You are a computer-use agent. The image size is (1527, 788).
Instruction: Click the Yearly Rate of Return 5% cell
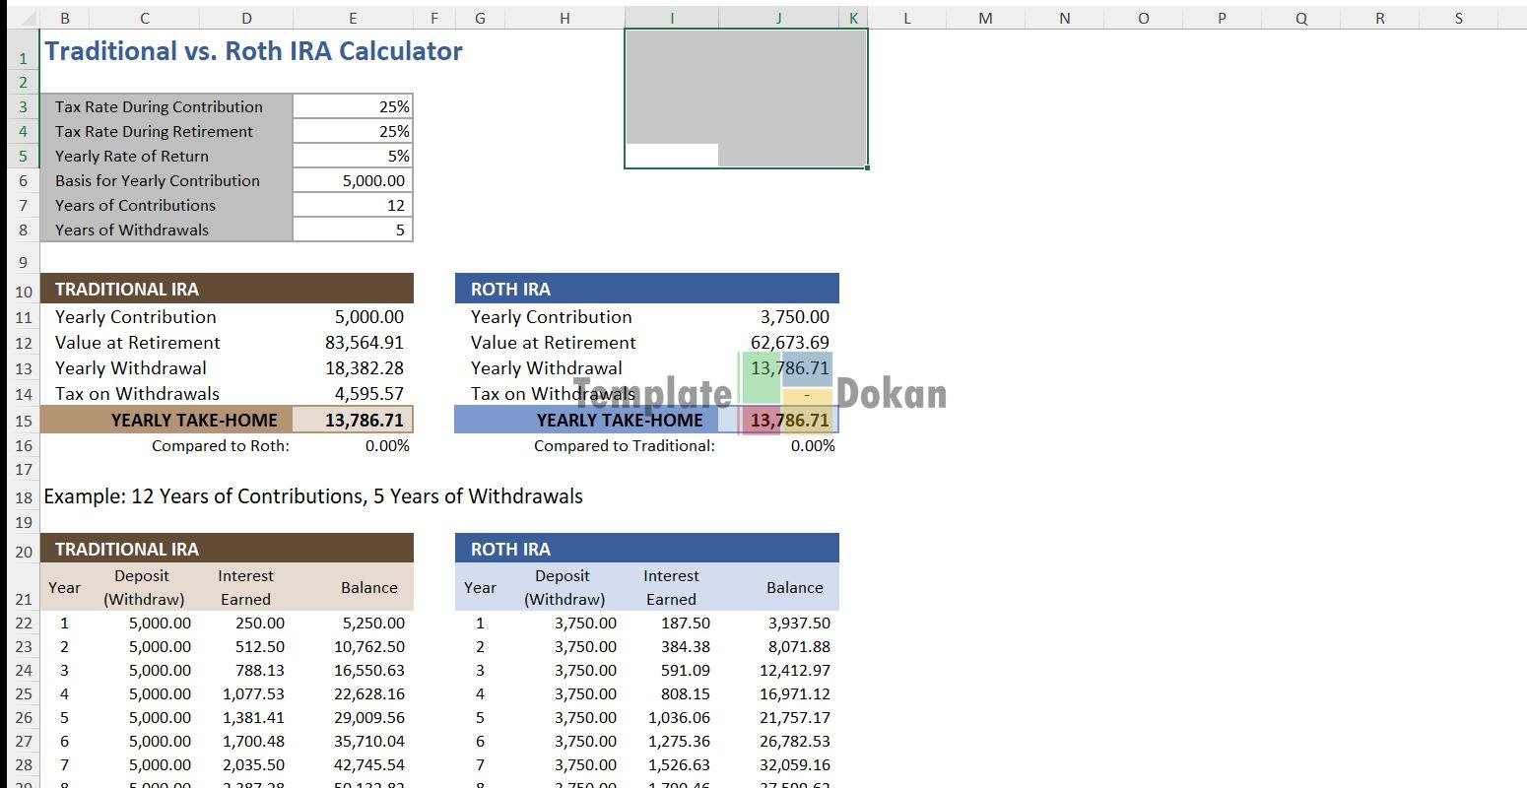pyautogui.click(x=353, y=157)
